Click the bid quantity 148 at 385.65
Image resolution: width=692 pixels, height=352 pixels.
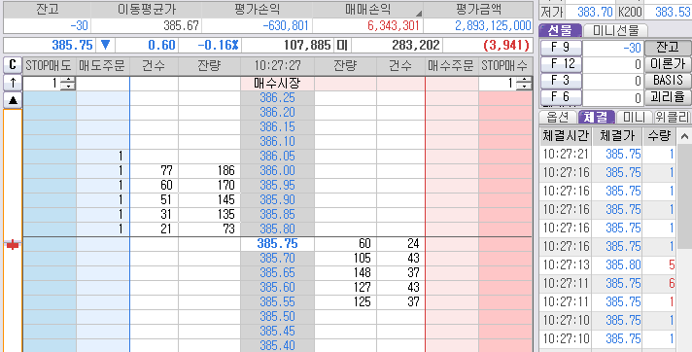(x=346, y=273)
